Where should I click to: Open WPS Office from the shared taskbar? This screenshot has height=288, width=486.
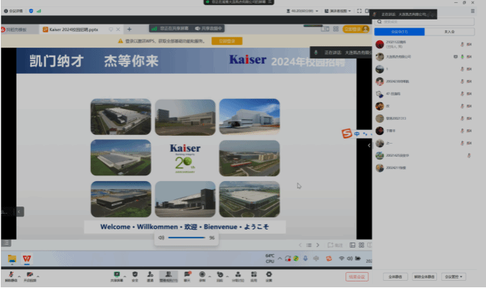point(27,258)
